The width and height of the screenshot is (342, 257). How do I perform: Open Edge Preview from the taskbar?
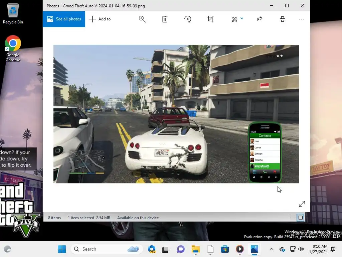[152, 249]
